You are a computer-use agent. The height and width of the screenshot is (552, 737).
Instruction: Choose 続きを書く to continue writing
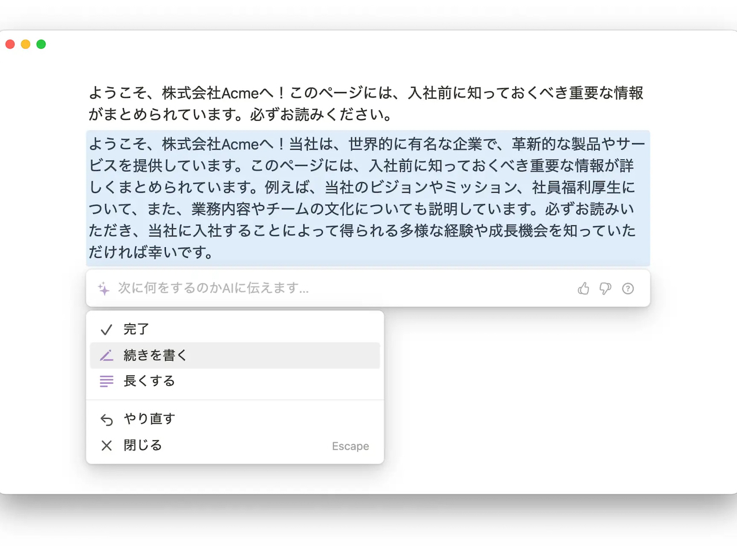(x=235, y=355)
